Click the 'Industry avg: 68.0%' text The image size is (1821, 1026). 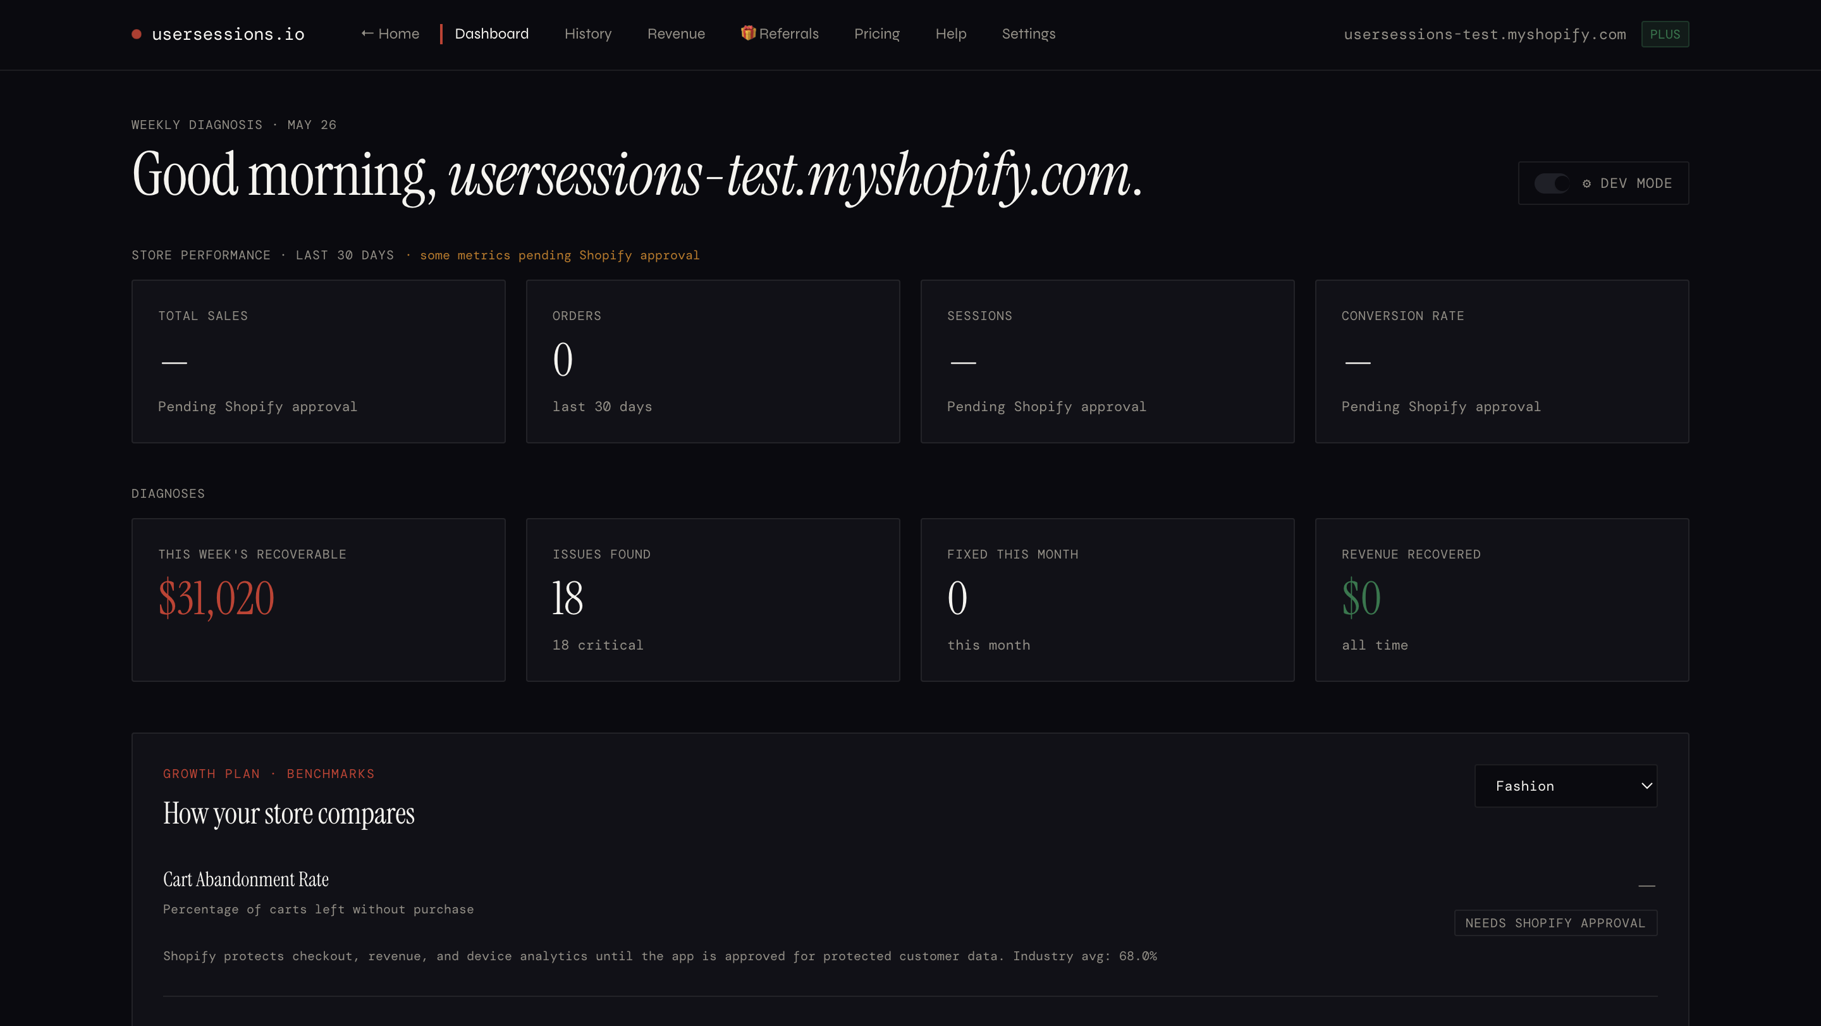click(1084, 956)
